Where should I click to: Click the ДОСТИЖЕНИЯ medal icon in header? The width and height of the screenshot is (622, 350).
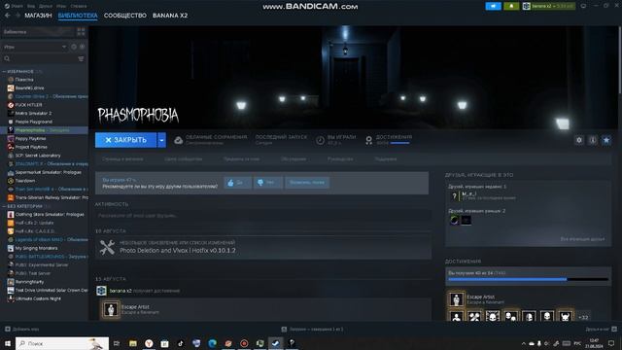(369, 140)
